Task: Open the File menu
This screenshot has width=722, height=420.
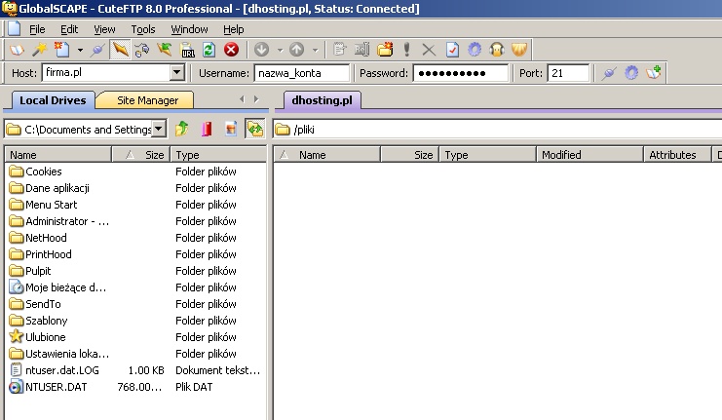Action: (x=37, y=29)
